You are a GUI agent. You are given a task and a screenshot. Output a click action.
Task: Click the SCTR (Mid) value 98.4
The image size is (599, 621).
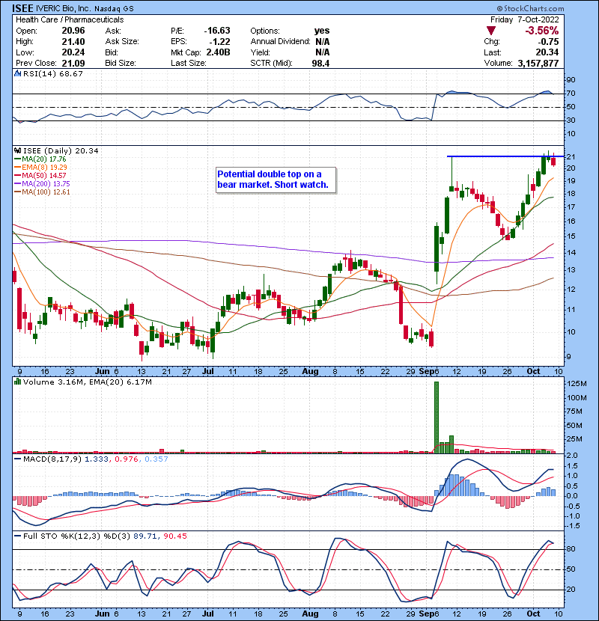(320, 63)
